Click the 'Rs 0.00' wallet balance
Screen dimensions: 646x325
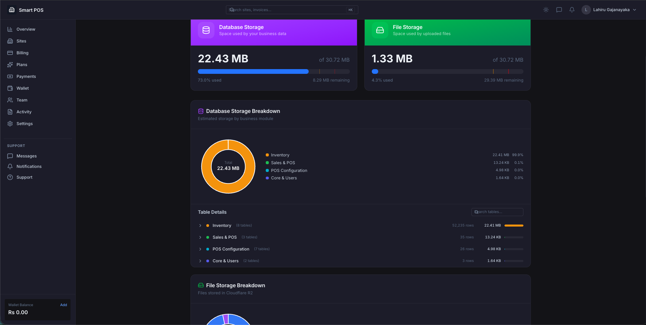pyautogui.click(x=18, y=313)
